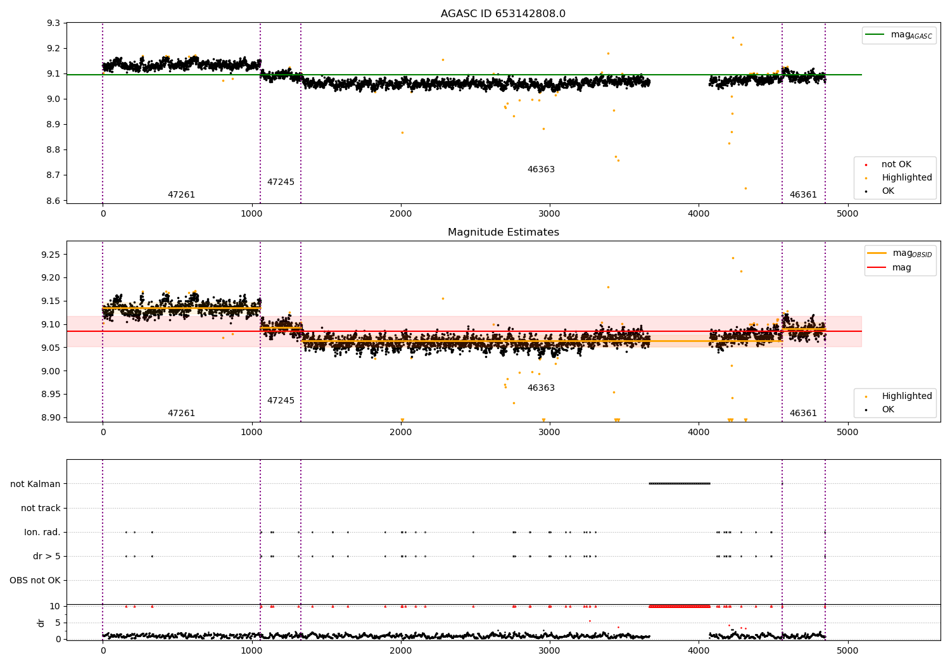Click the 8.6 y-axis tick label

point(54,201)
